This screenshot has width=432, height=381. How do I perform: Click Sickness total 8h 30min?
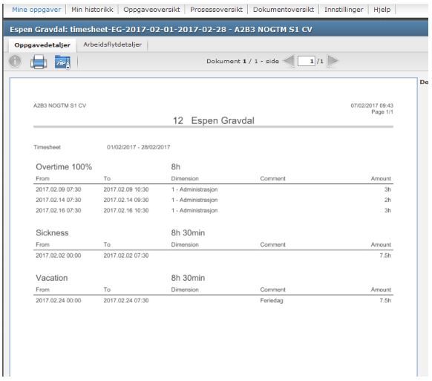click(x=188, y=232)
